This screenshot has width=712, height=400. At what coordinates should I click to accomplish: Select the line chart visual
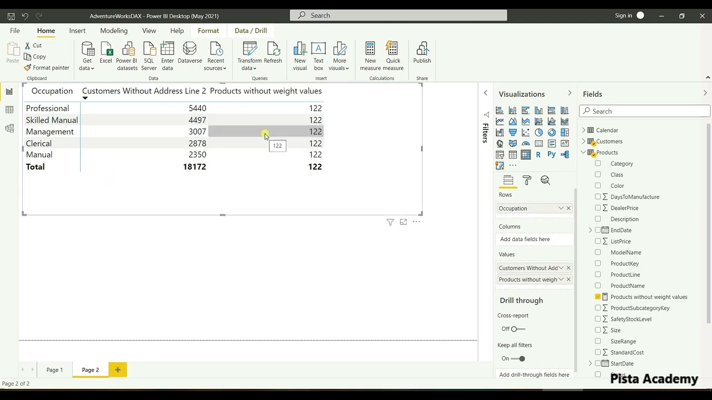tap(500, 121)
